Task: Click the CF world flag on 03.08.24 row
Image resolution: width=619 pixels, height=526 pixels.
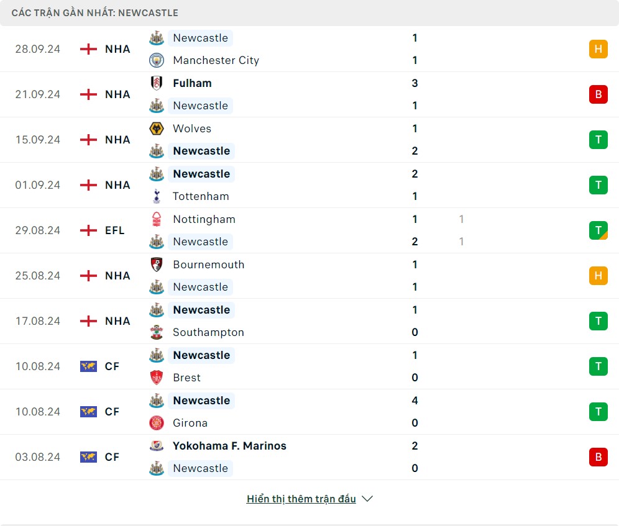Action: click(89, 457)
